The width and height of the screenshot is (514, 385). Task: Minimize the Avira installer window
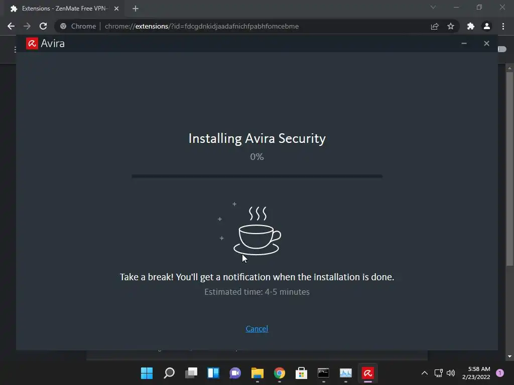pyautogui.click(x=464, y=43)
